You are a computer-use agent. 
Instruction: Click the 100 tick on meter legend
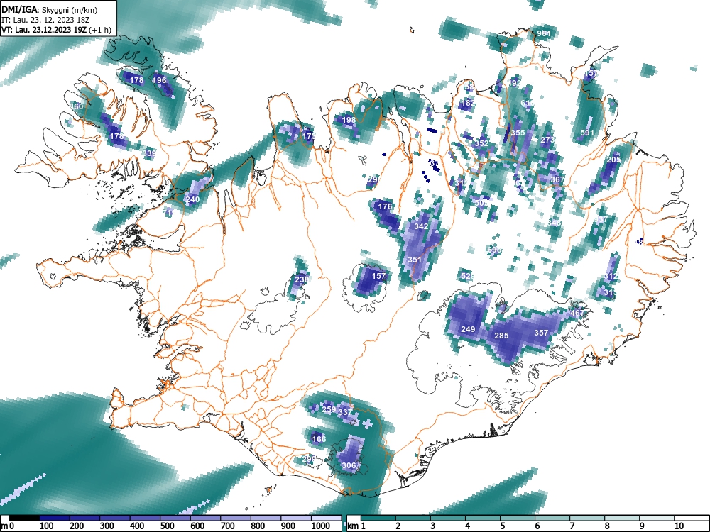click(x=47, y=526)
